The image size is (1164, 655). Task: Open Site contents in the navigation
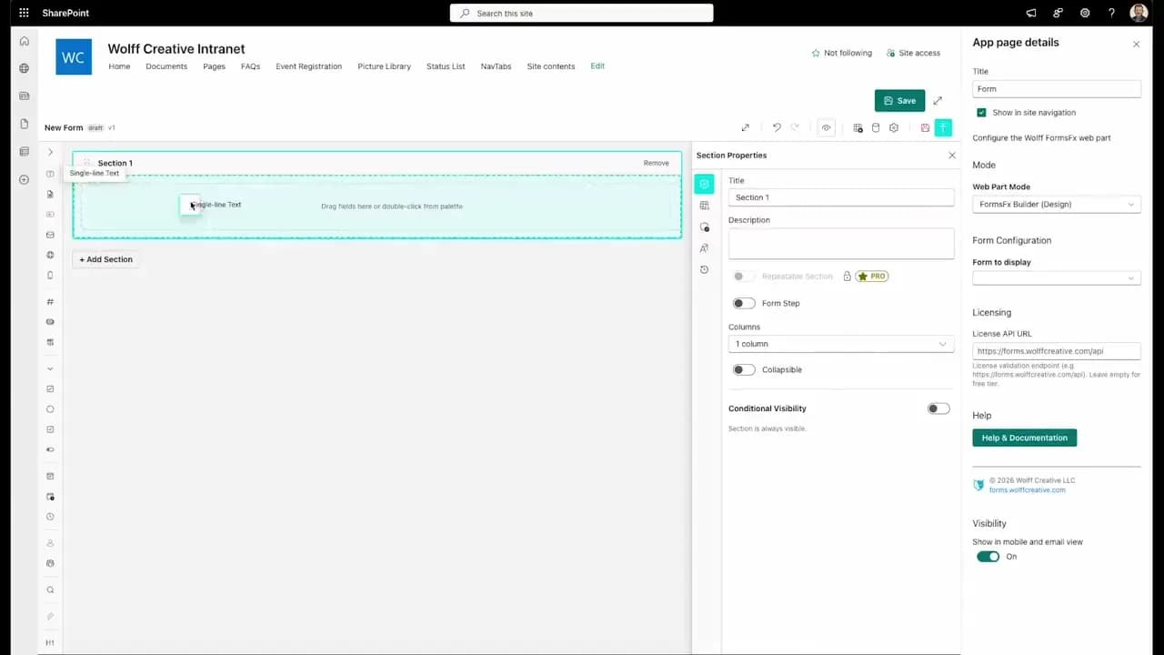click(x=551, y=66)
